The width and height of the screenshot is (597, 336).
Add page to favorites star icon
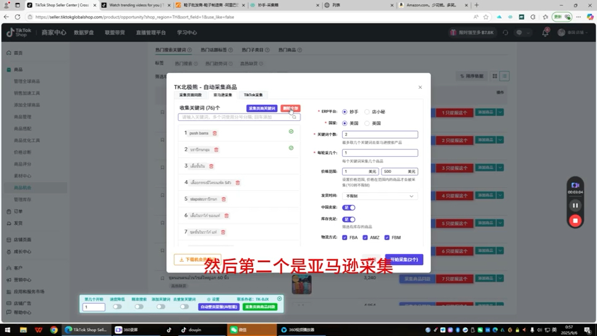coord(486,17)
